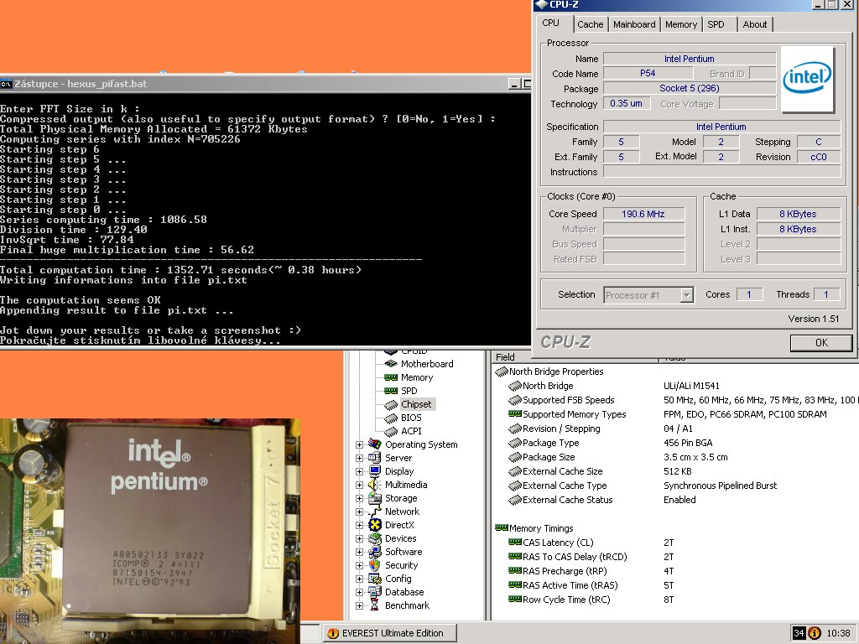Viewport: 859px width, 644px height.
Task: Select the SPD tab in CPU-Z
Action: point(716,24)
